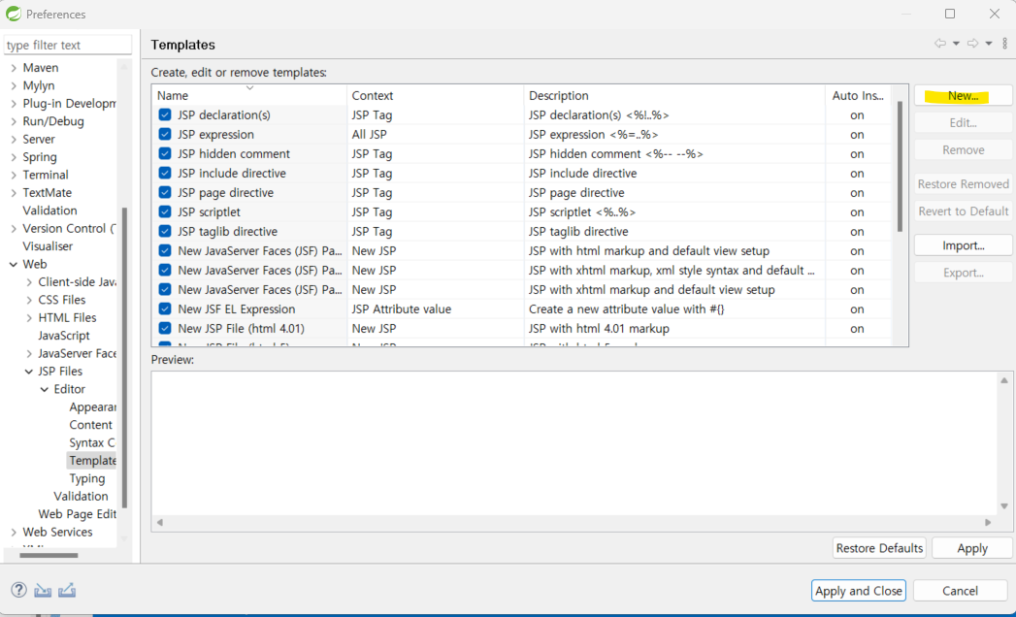The width and height of the screenshot is (1016, 617).
Task: Toggle the JSP scriptlet checkbox
Action: (x=165, y=211)
